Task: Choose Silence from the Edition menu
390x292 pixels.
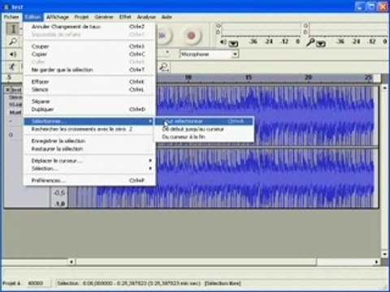Action: coord(89,89)
